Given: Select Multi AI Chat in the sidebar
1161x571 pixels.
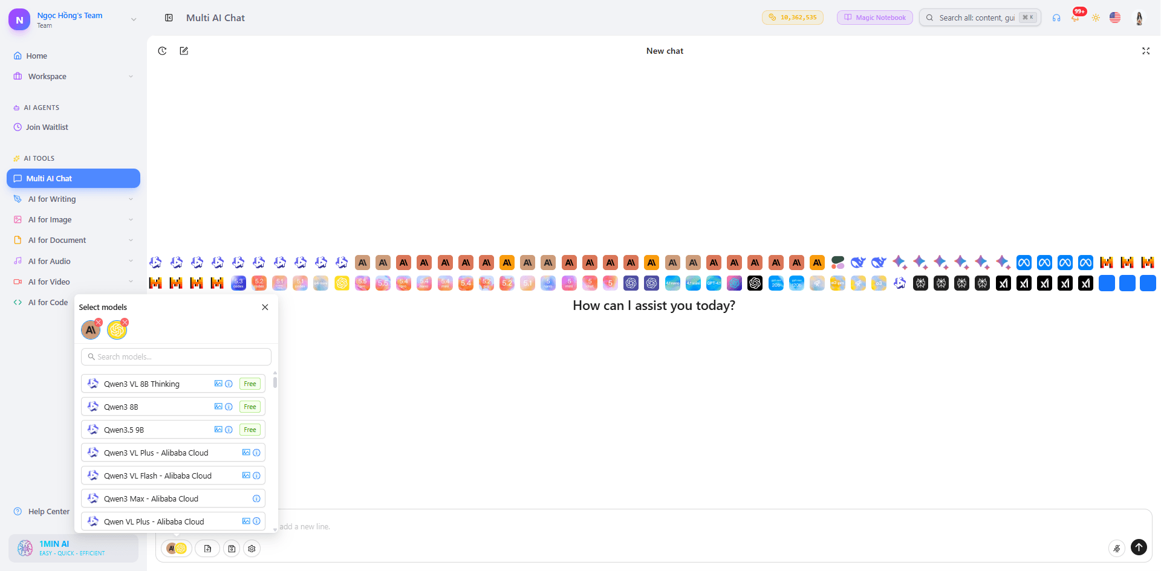Looking at the screenshot, I should [x=73, y=178].
